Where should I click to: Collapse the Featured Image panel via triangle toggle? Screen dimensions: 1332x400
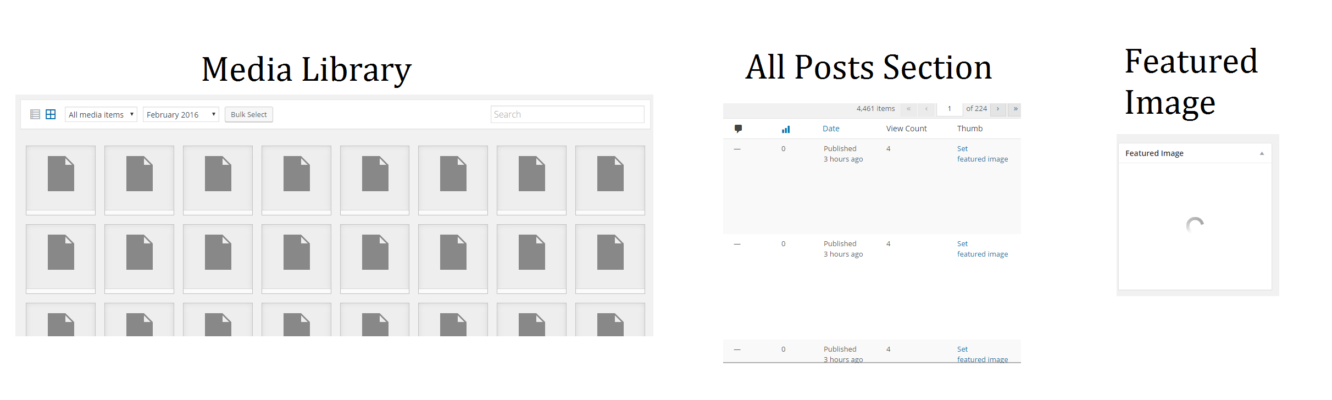[1262, 153]
